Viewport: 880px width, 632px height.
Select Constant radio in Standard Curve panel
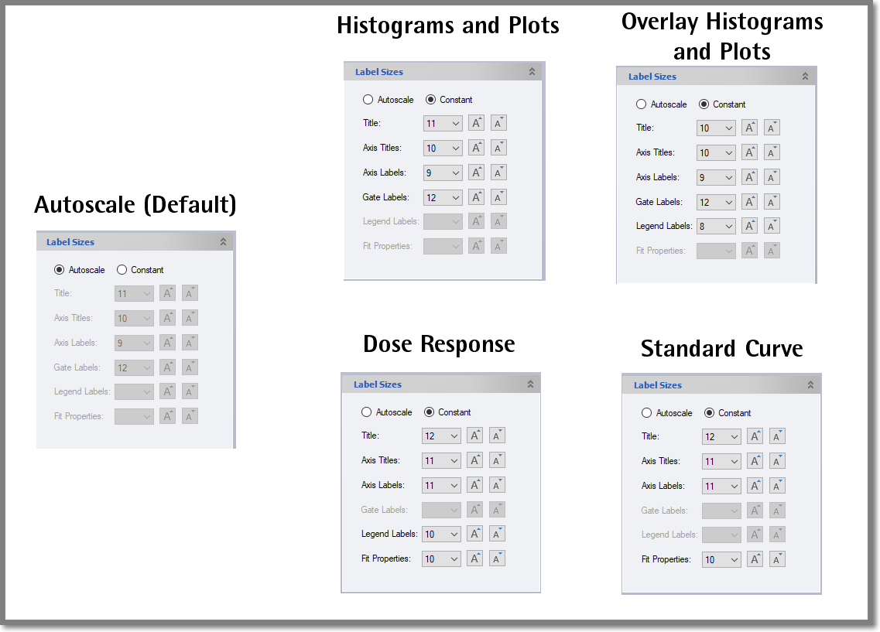coord(710,413)
